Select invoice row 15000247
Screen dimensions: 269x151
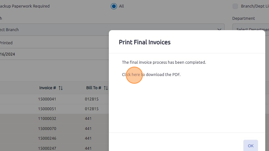54,148
